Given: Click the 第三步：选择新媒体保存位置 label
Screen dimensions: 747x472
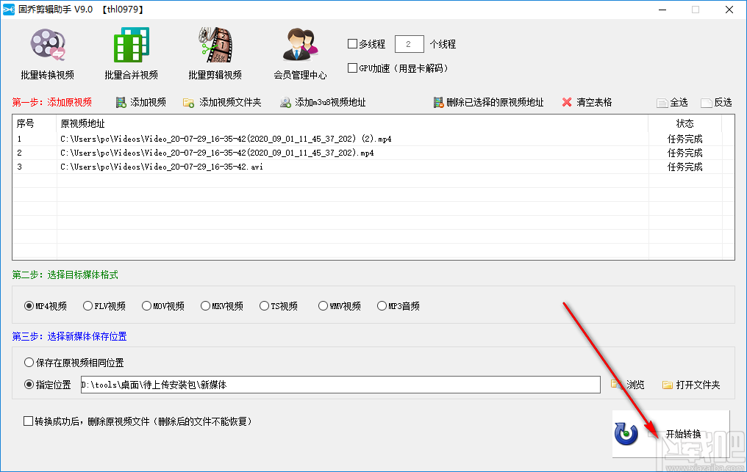Looking at the screenshot, I should (x=70, y=336).
